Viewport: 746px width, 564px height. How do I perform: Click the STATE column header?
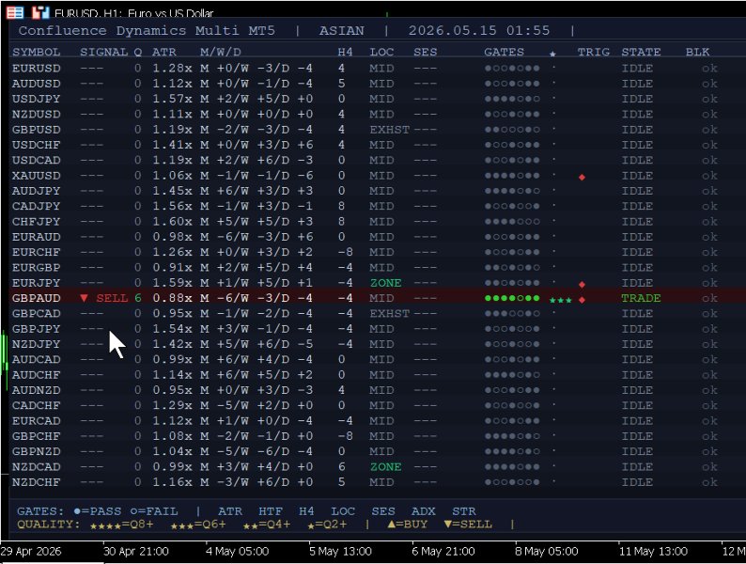[x=641, y=52]
